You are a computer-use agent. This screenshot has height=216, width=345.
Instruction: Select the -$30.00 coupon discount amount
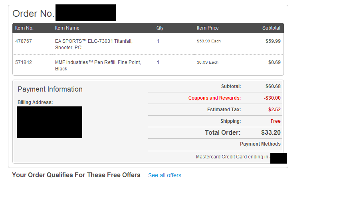pos(272,98)
